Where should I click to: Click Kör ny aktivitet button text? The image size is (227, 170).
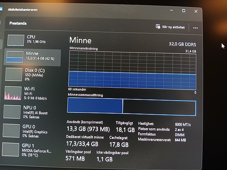coord(173,27)
